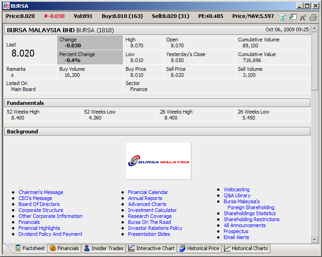Image resolution: width=322 pixels, height=257 pixels.
Task: Click the Yesterday's Close 8.050 value
Action: coord(177,61)
